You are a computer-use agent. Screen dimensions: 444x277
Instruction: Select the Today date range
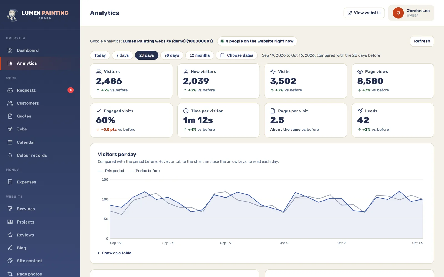100,55
